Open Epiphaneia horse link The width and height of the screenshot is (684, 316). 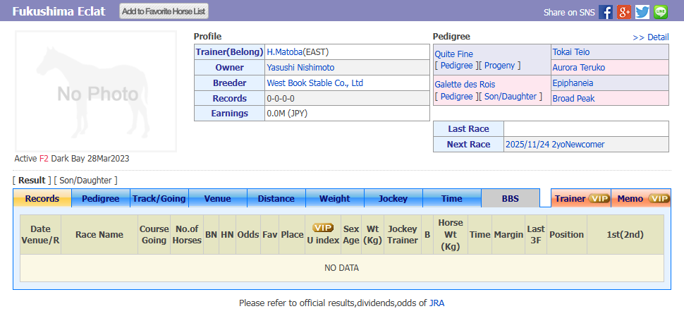click(x=573, y=83)
